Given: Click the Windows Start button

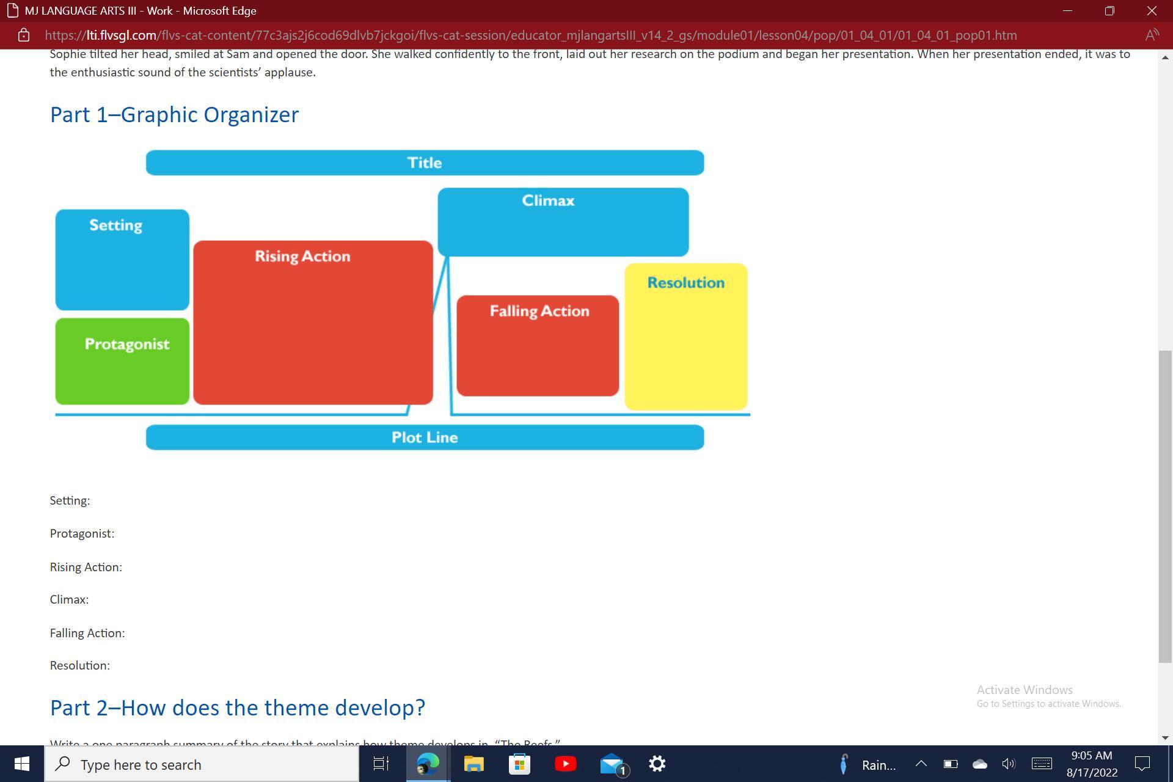Looking at the screenshot, I should pos(22,764).
